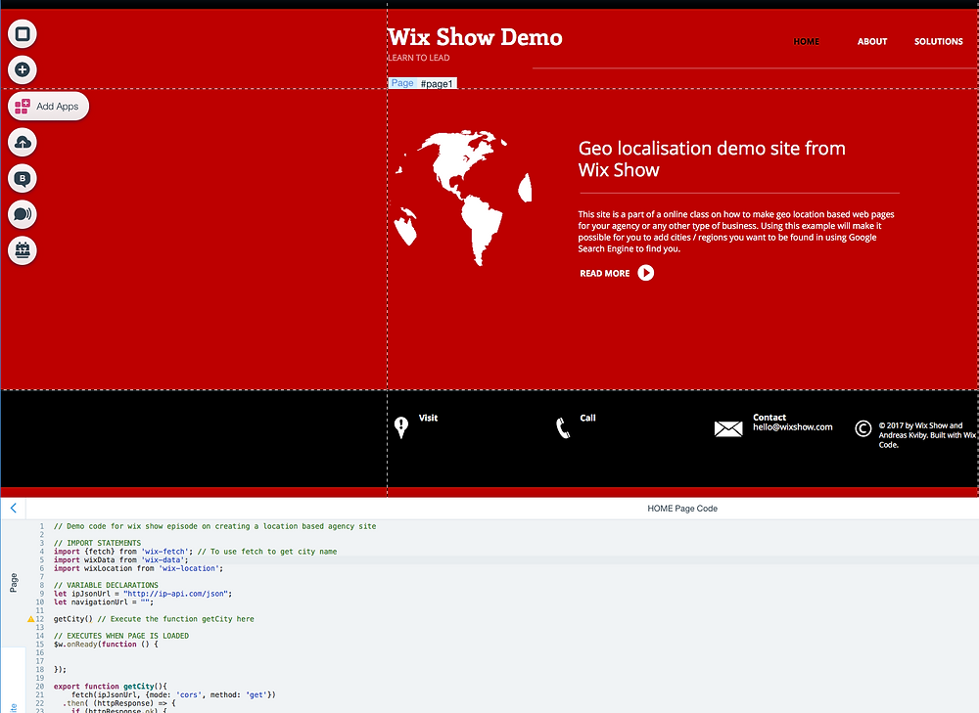Open the Chat speech bubble icon

(23, 214)
